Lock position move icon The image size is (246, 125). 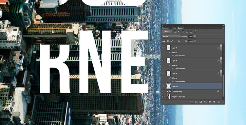coord(175,41)
